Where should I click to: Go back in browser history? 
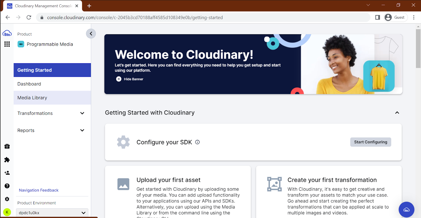coord(8,17)
